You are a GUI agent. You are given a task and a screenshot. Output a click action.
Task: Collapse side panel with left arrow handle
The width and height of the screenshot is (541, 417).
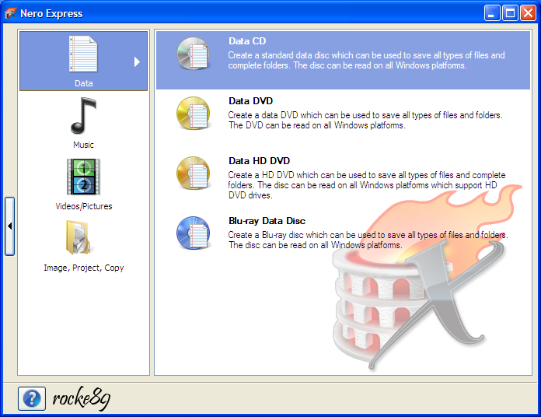coord(9,226)
